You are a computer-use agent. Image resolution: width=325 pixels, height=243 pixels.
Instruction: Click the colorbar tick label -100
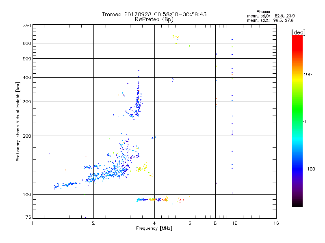click(309, 169)
